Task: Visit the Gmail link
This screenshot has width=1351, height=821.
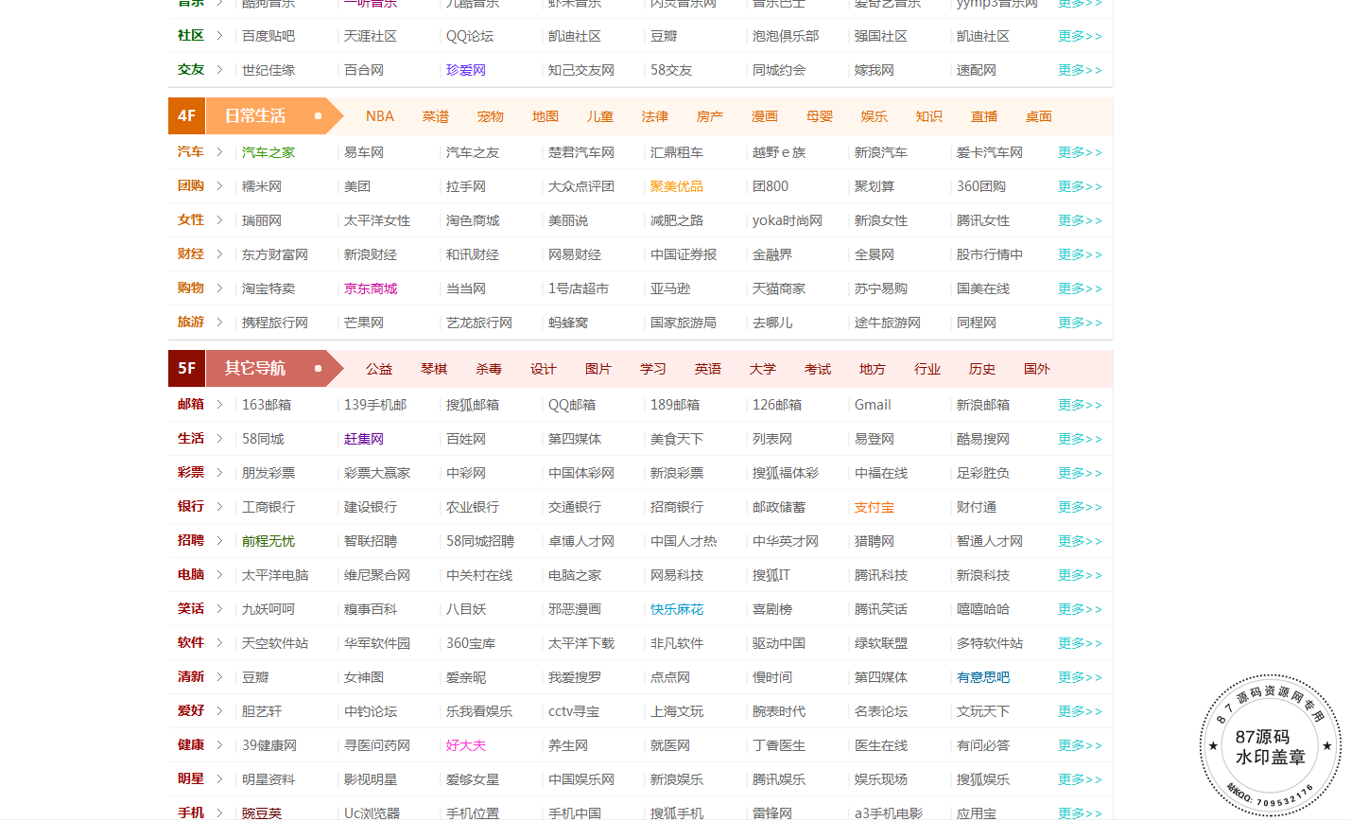Action: click(873, 405)
